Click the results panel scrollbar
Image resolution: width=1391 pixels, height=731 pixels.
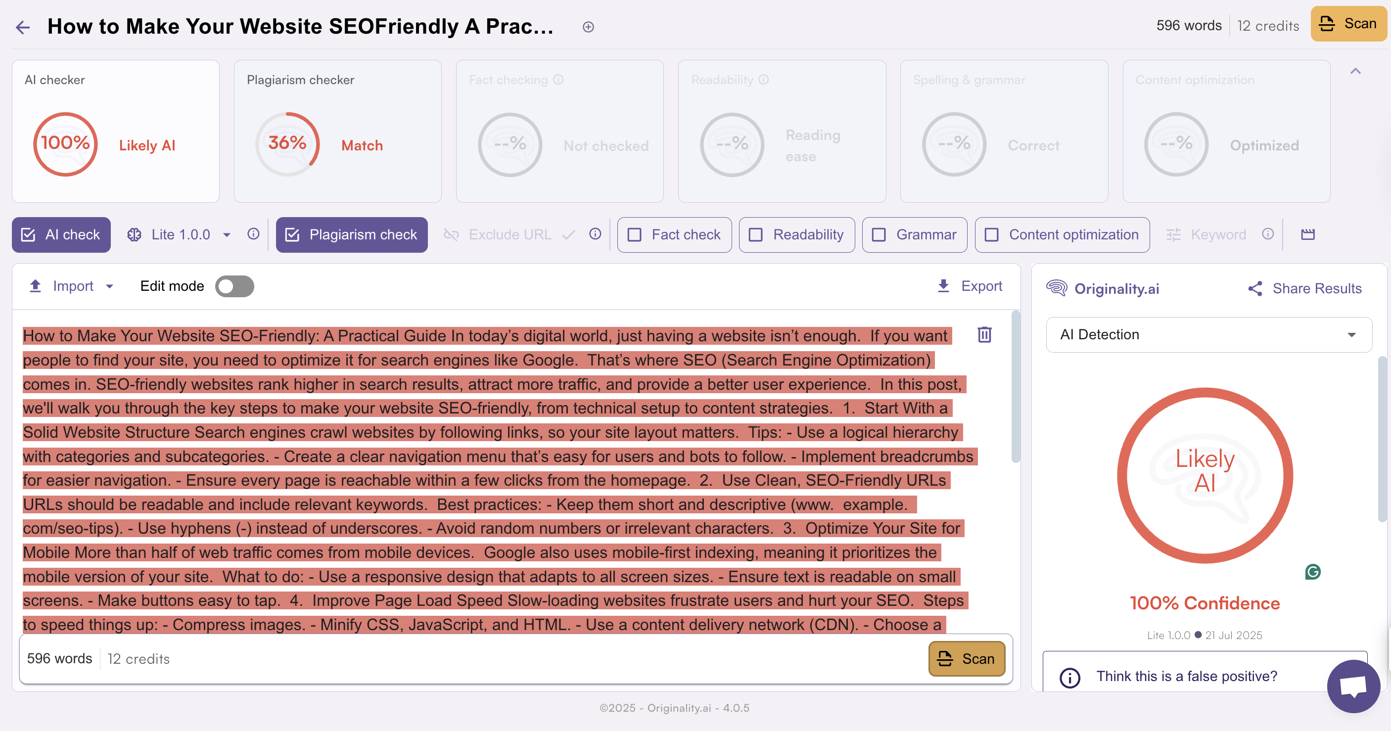point(1382,439)
